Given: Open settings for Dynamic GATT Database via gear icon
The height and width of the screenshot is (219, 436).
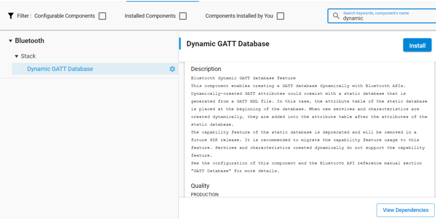Looking at the screenshot, I should coord(172,69).
